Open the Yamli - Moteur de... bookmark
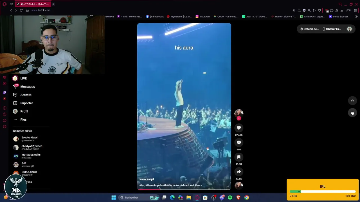This screenshot has width=360, height=202. (129, 17)
